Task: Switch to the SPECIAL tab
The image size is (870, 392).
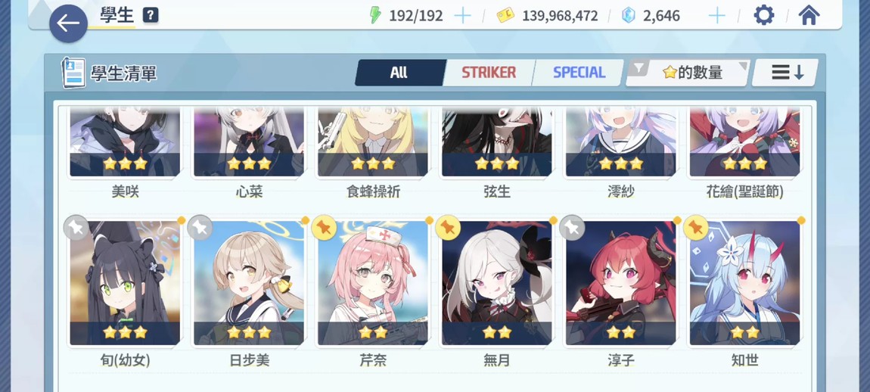Action: click(x=579, y=73)
